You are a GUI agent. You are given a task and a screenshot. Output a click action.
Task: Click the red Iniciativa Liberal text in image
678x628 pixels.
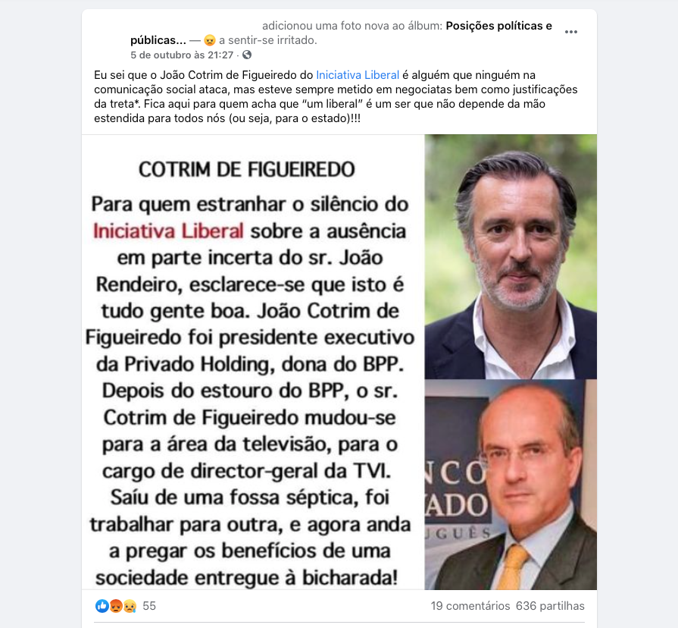169,231
